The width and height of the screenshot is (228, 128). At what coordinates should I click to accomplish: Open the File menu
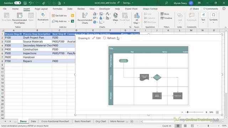[5, 9]
